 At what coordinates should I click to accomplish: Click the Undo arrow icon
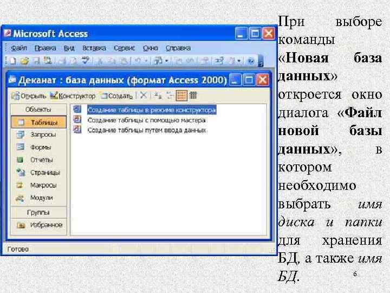coord(138,61)
